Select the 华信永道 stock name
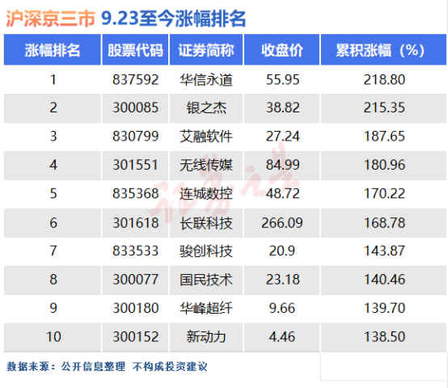 [x=206, y=80]
